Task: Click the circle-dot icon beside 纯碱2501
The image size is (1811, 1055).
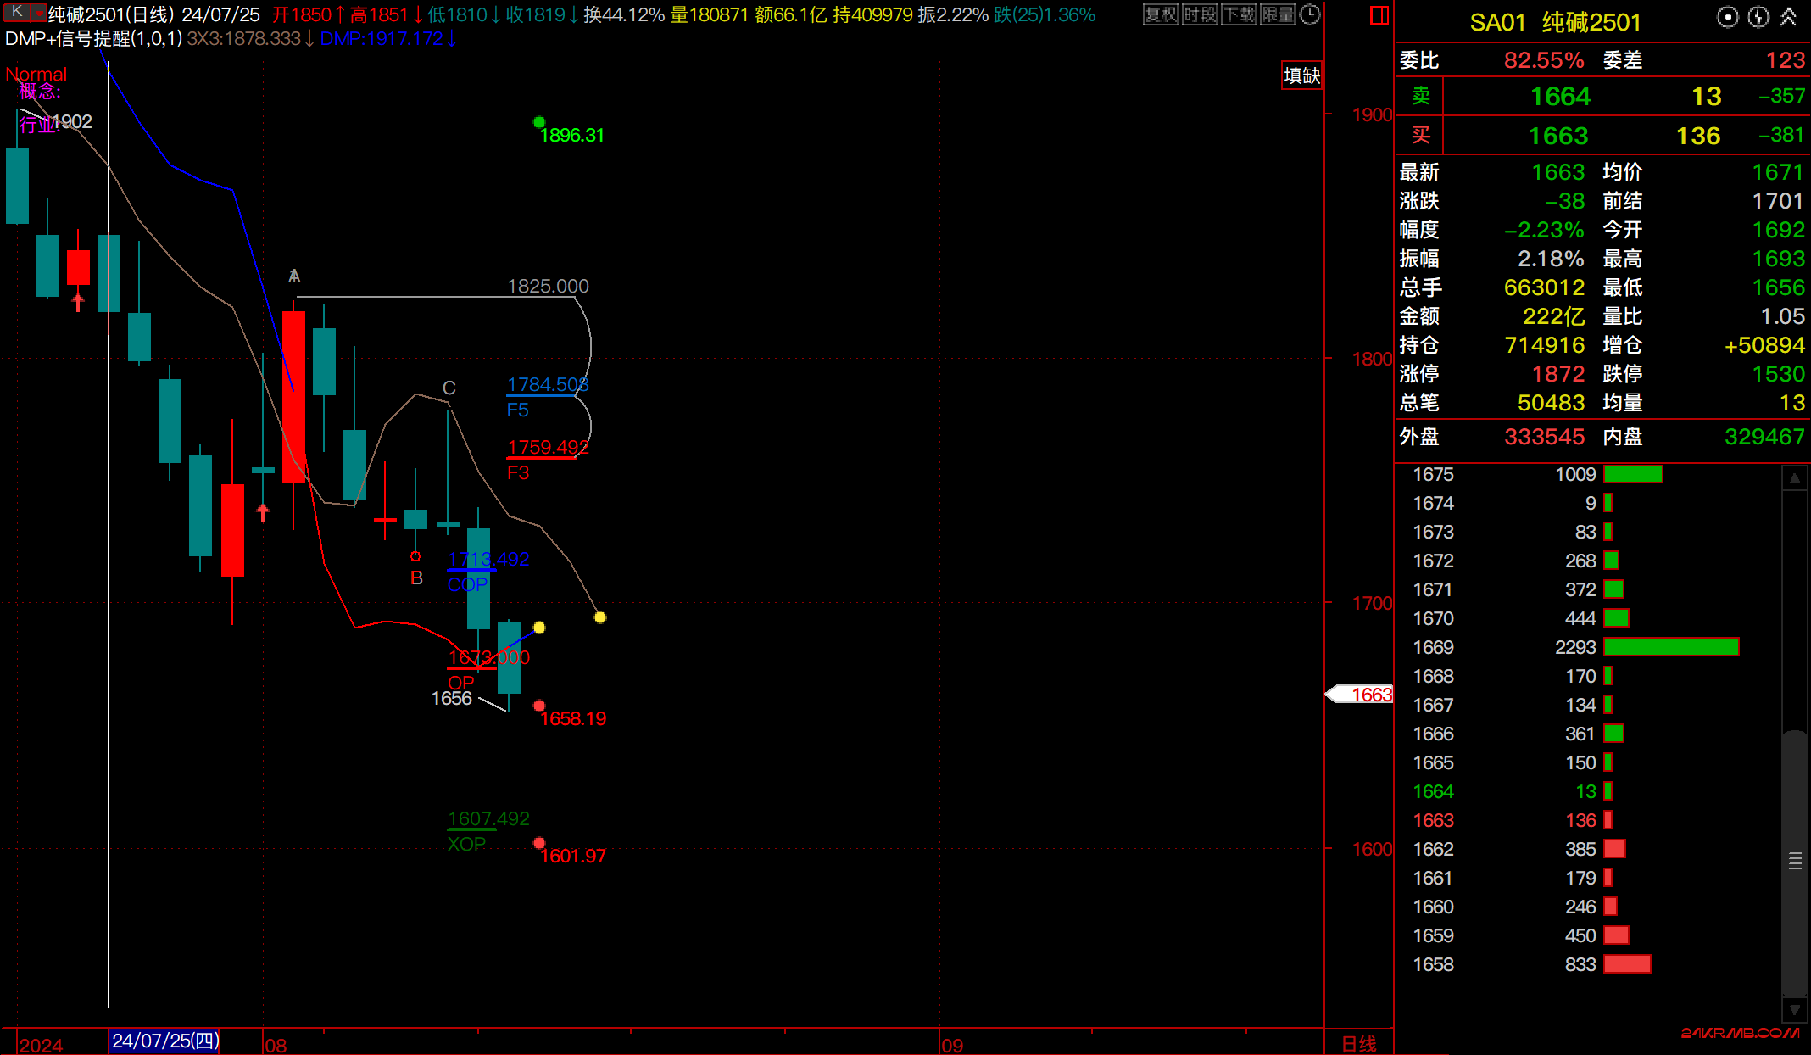Action: [1727, 17]
